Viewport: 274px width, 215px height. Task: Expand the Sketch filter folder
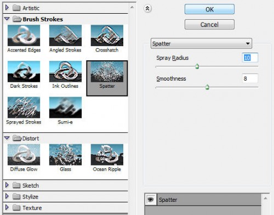pyautogui.click(x=7, y=185)
